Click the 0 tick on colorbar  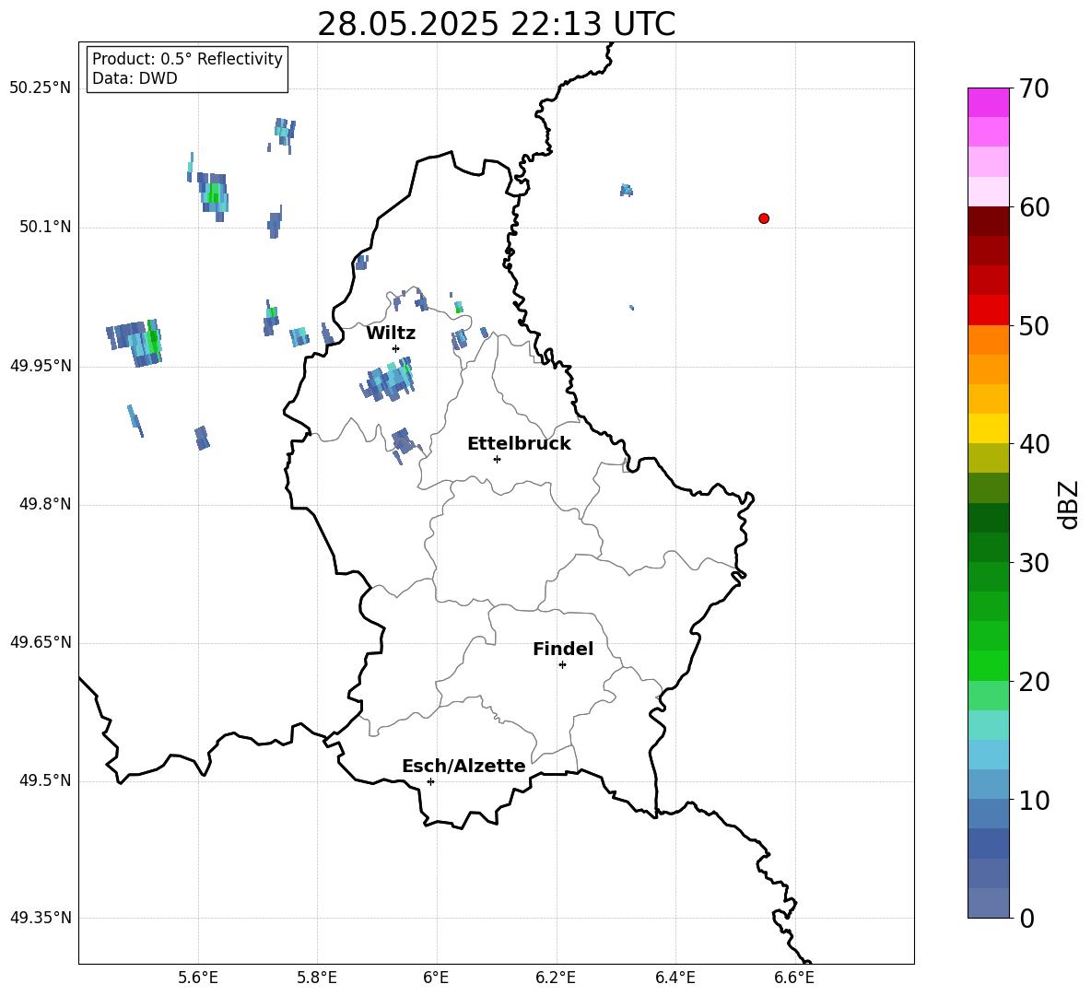(1026, 918)
